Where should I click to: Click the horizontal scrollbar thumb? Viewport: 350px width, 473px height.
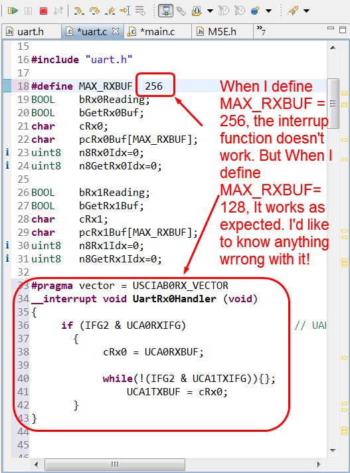(115, 464)
